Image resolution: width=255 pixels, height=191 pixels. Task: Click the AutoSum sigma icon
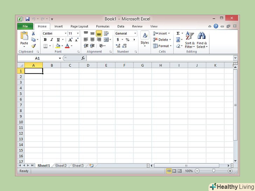click(178, 34)
